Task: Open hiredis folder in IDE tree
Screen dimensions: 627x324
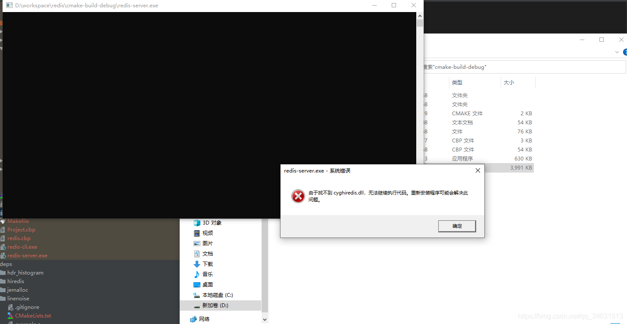Action: 16,281
